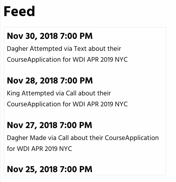Select the Nov 30, 2018 7:00 PM timestamp
The height and width of the screenshot is (182, 176).
(50, 36)
